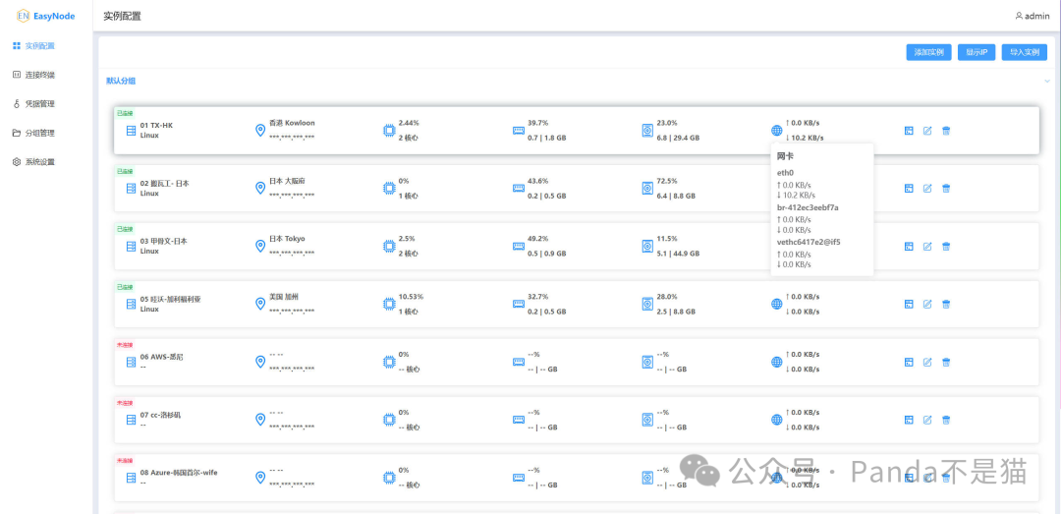Edit the 05 哇沃-加利福利亚 instance
The height and width of the screenshot is (514, 1061).
pos(927,304)
